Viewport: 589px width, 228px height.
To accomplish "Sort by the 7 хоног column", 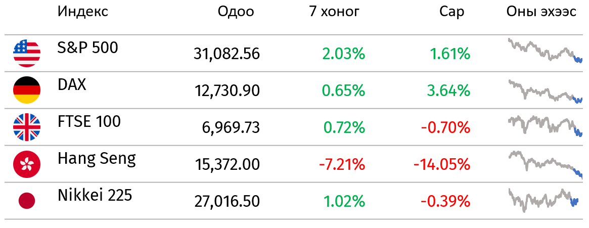I will 334,12.
